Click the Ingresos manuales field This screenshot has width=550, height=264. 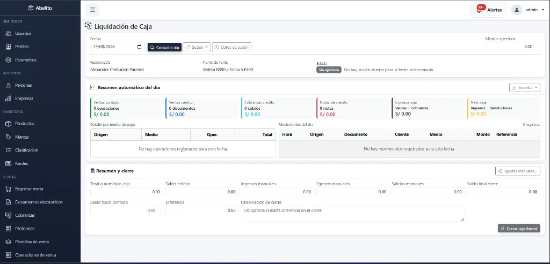pos(277,192)
